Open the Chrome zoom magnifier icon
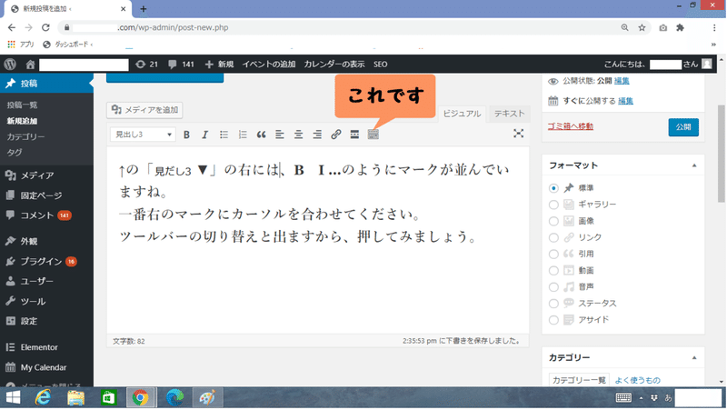The image size is (727, 410). pyautogui.click(x=624, y=27)
